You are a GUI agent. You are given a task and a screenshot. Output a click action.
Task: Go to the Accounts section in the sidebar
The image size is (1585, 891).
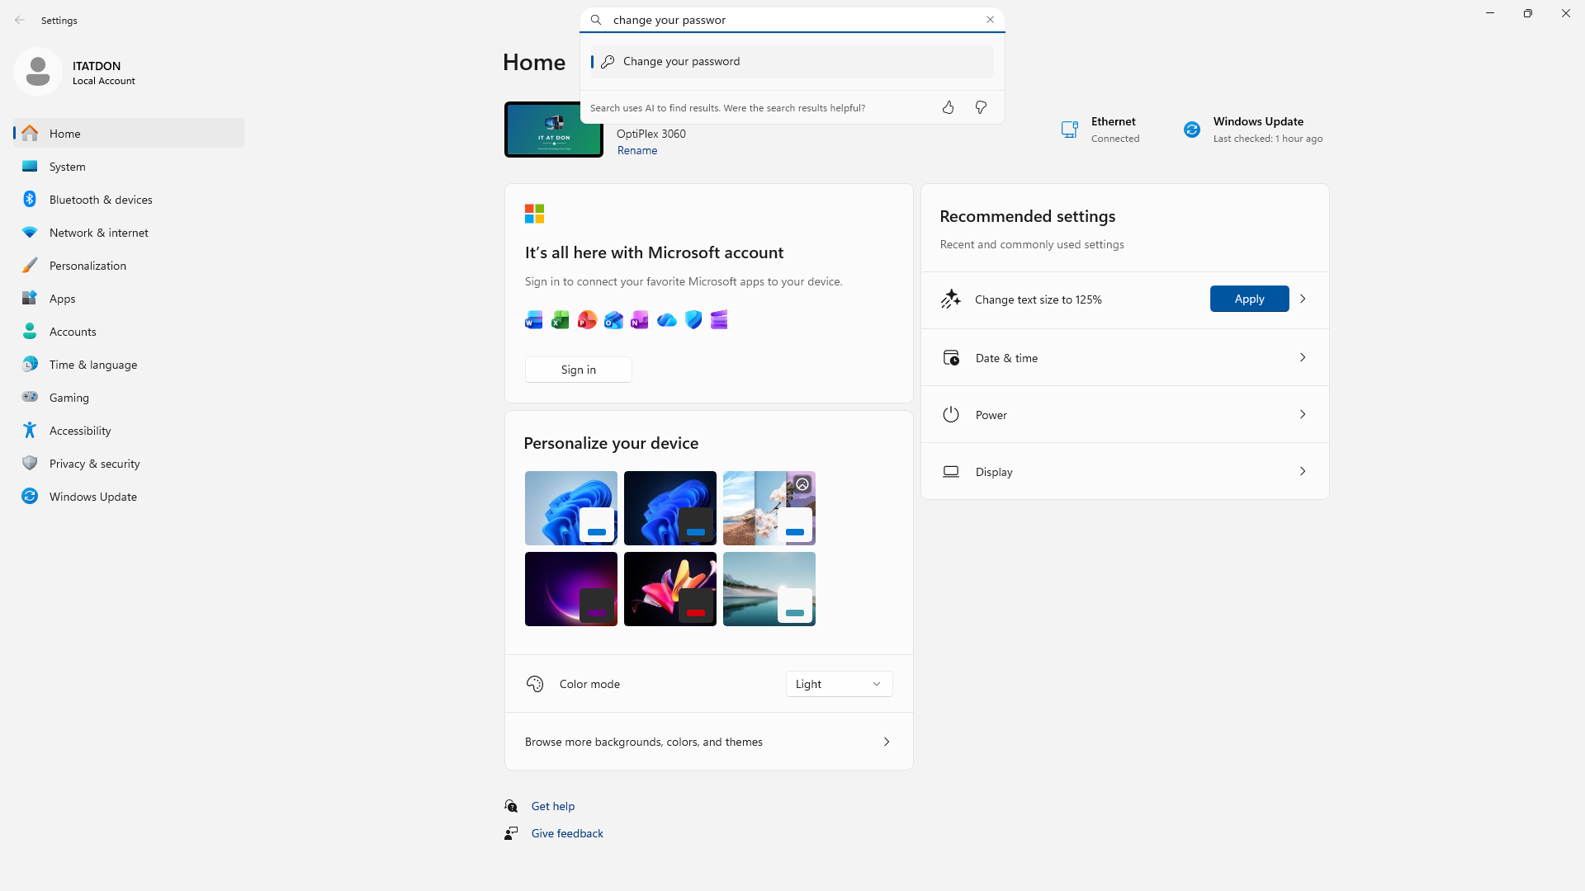click(73, 332)
